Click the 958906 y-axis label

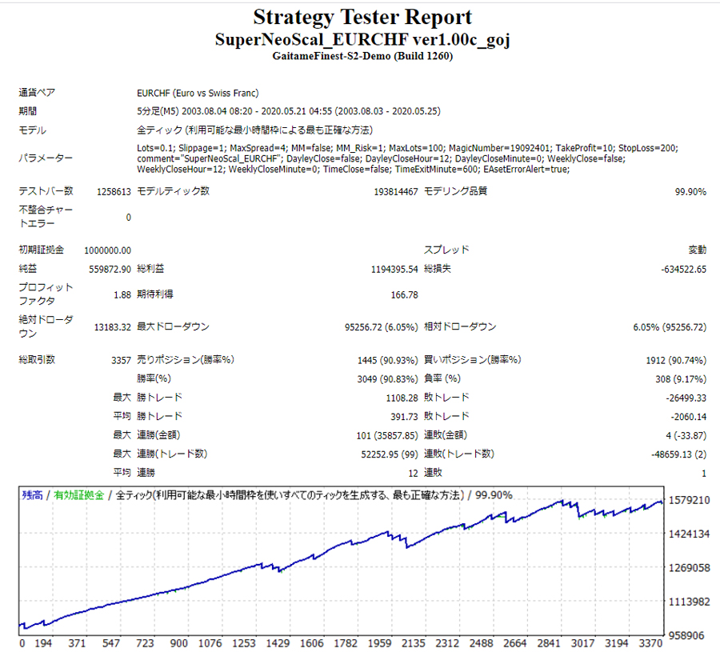(x=686, y=636)
